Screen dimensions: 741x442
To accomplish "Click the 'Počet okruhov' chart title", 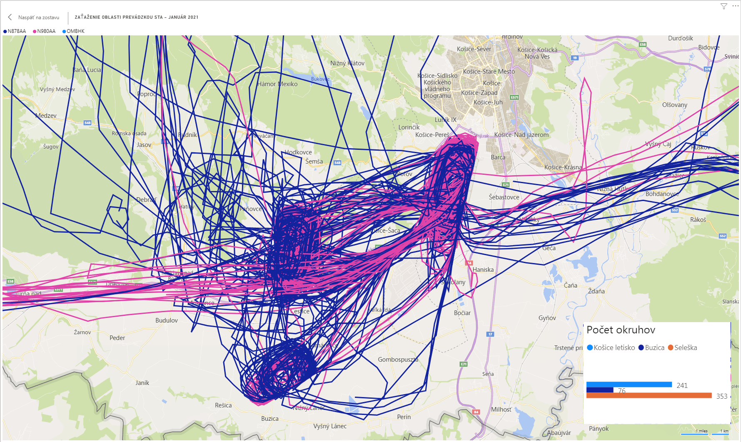I will click(x=621, y=330).
